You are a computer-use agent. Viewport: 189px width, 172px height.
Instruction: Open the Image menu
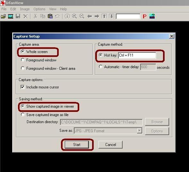[x=25, y=9]
